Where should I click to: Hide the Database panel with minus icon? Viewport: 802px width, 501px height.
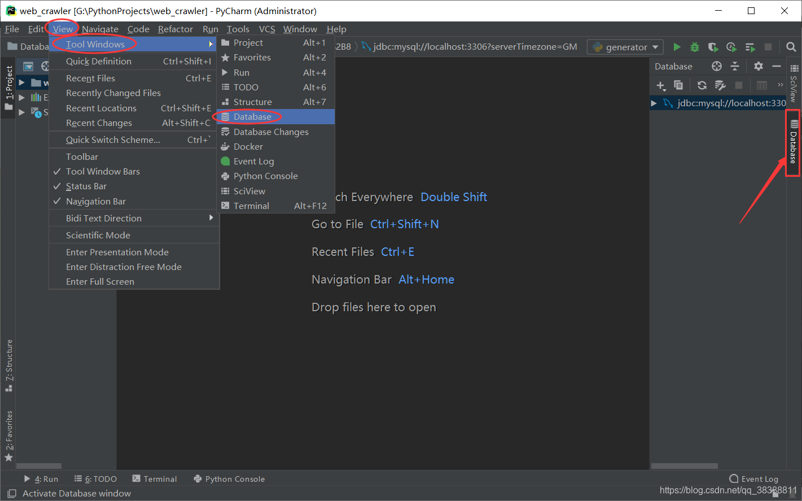pyautogui.click(x=777, y=66)
